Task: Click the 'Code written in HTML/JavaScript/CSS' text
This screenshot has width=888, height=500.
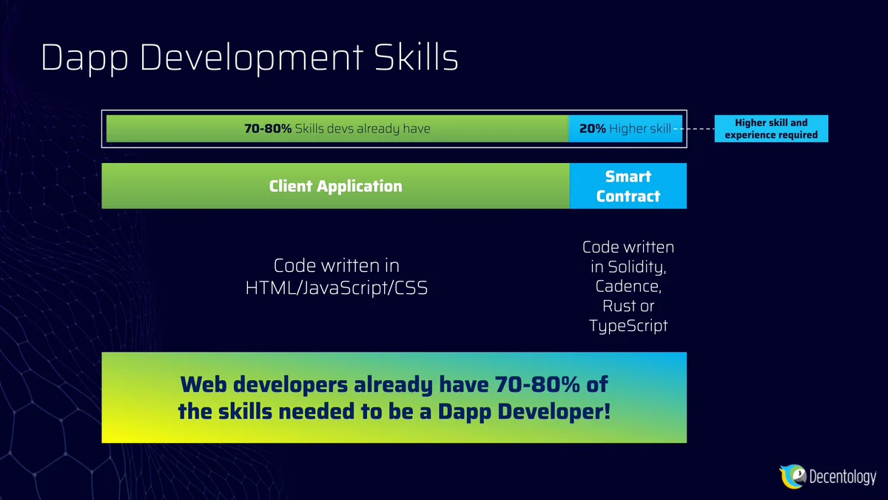Action: [337, 276]
